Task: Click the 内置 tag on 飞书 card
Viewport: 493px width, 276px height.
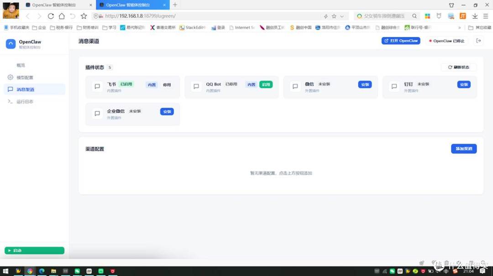Action: pyautogui.click(x=152, y=85)
